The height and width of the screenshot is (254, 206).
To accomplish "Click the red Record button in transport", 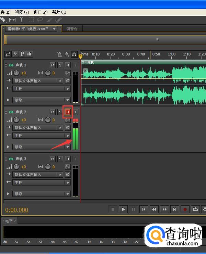I will pos(185,209).
